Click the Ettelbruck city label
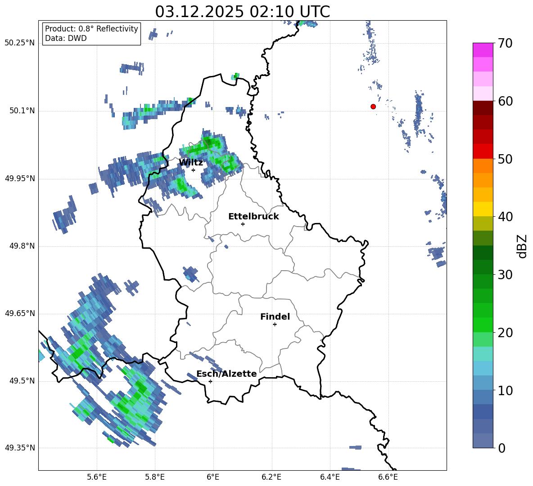 253,217
